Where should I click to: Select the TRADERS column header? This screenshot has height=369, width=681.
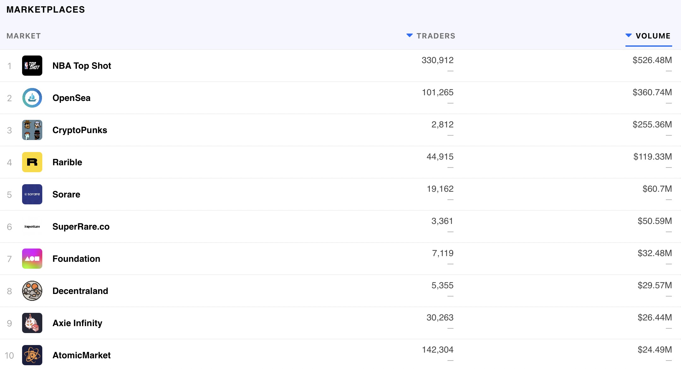point(436,36)
